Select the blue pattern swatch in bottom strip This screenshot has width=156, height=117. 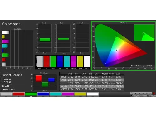pyautogui.click(x=43, y=94)
